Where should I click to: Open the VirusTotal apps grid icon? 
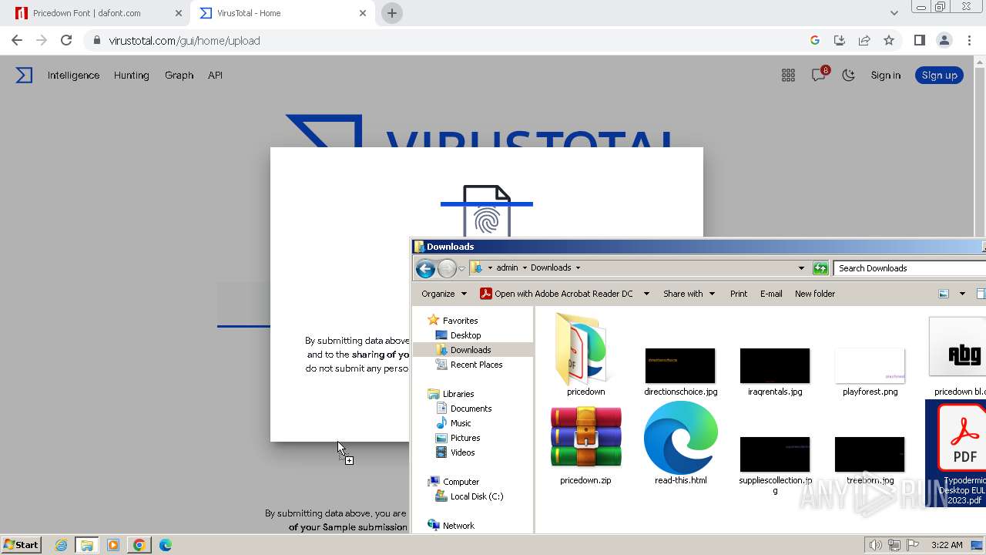pyautogui.click(x=788, y=75)
